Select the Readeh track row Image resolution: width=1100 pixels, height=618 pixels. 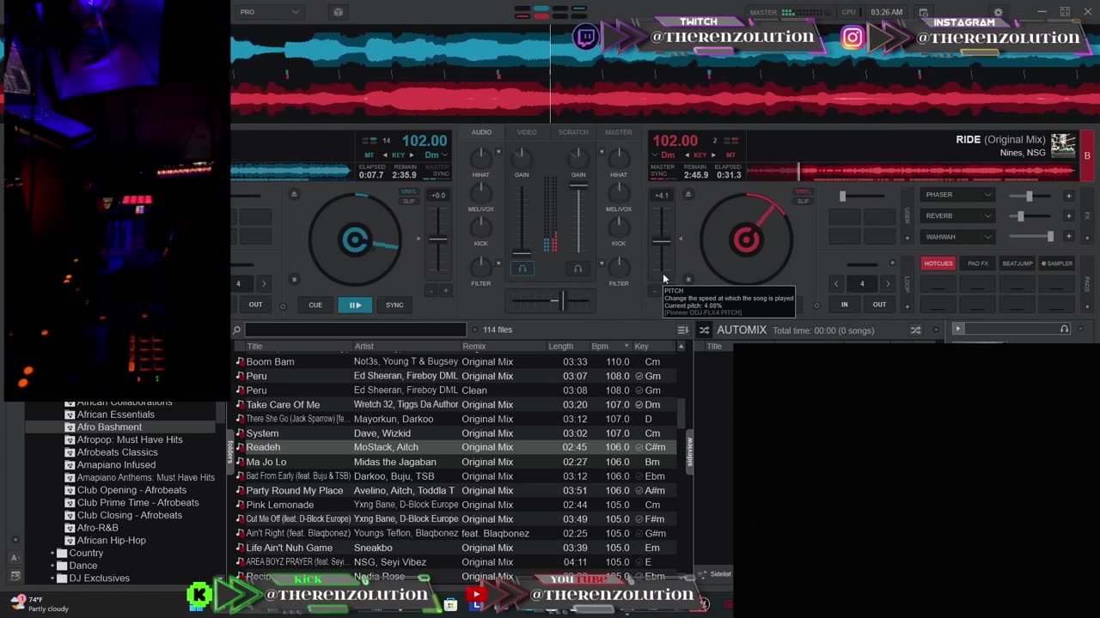pos(455,447)
